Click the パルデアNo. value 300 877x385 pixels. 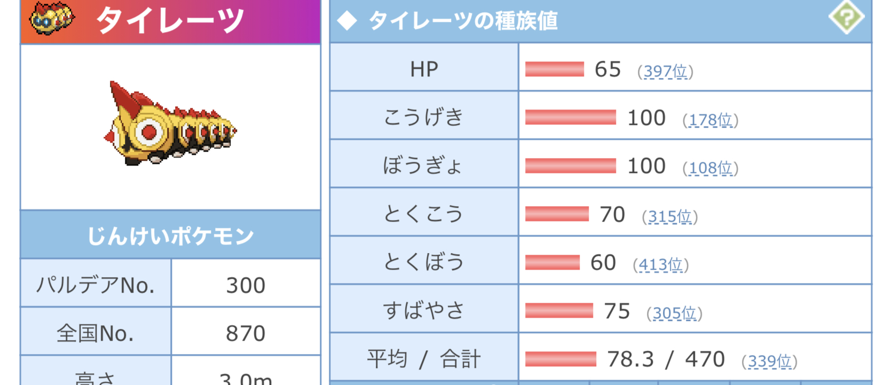coord(246,285)
